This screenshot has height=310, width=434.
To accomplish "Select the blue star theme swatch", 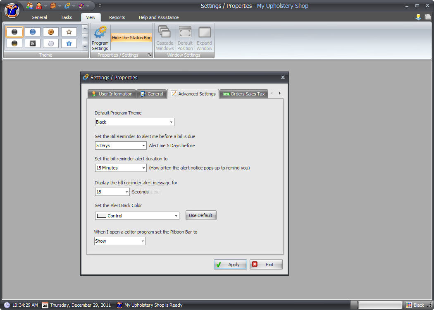I will 69,43.
